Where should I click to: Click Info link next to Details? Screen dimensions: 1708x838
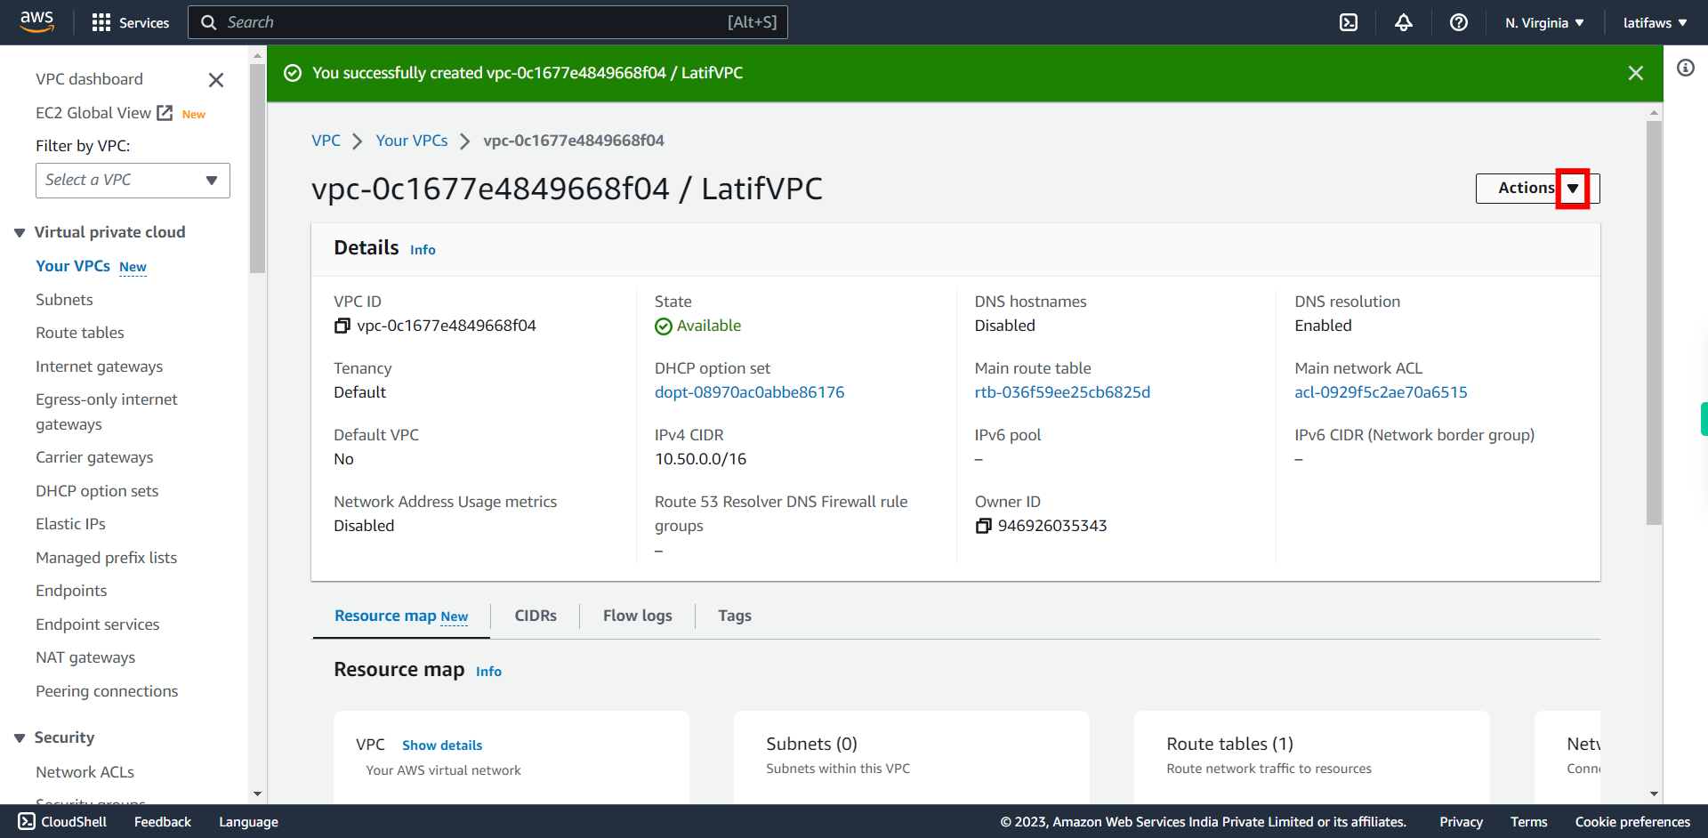pyautogui.click(x=423, y=250)
